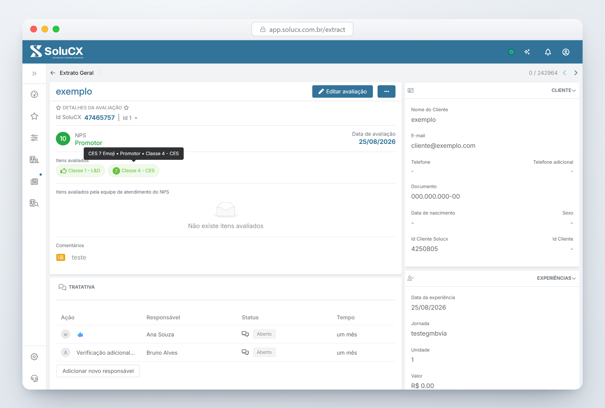The height and width of the screenshot is (408, 605).
Task: Open the building with person sidebar icon
Action: [34, 160]
